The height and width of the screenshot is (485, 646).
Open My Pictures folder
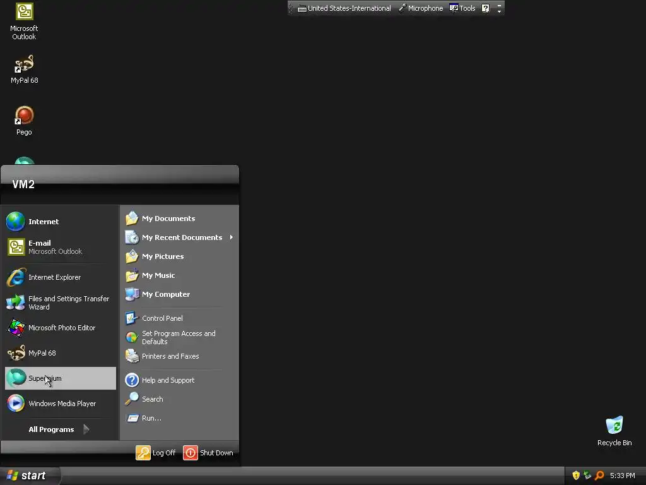tap(180, 256)
